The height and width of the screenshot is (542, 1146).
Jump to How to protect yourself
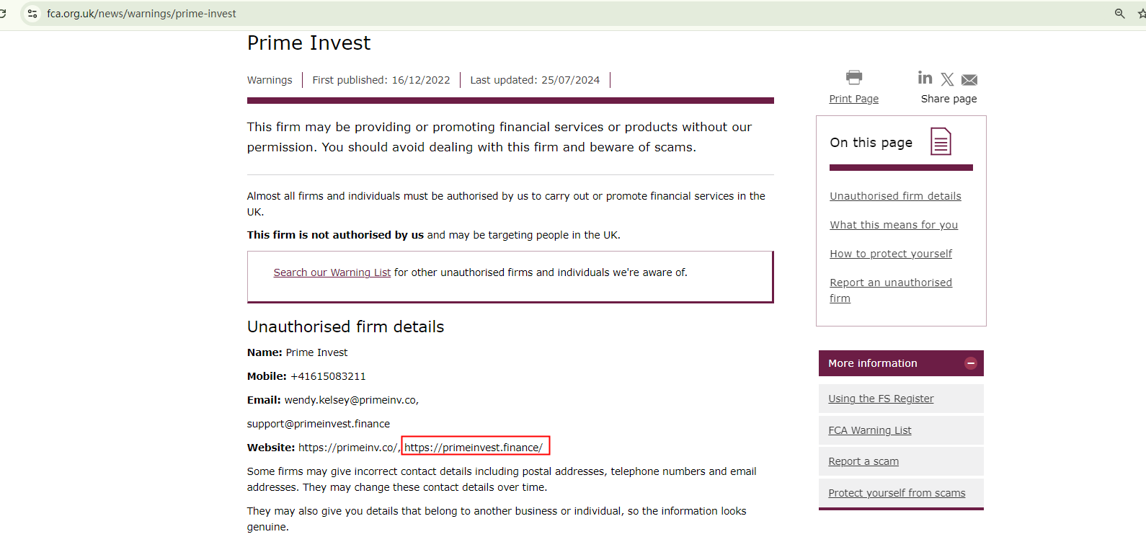point(891,254)
